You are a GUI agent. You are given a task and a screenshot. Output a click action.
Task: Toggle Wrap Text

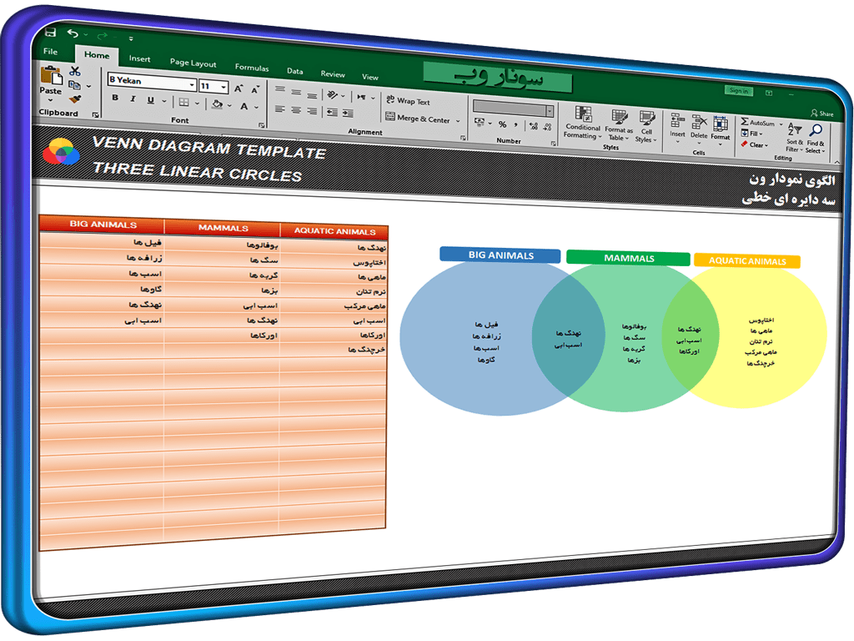point(408,101)
